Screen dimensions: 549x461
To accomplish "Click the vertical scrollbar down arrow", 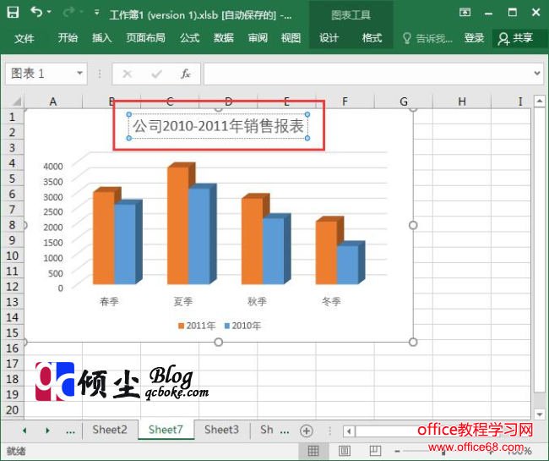I will coord(539,414).
